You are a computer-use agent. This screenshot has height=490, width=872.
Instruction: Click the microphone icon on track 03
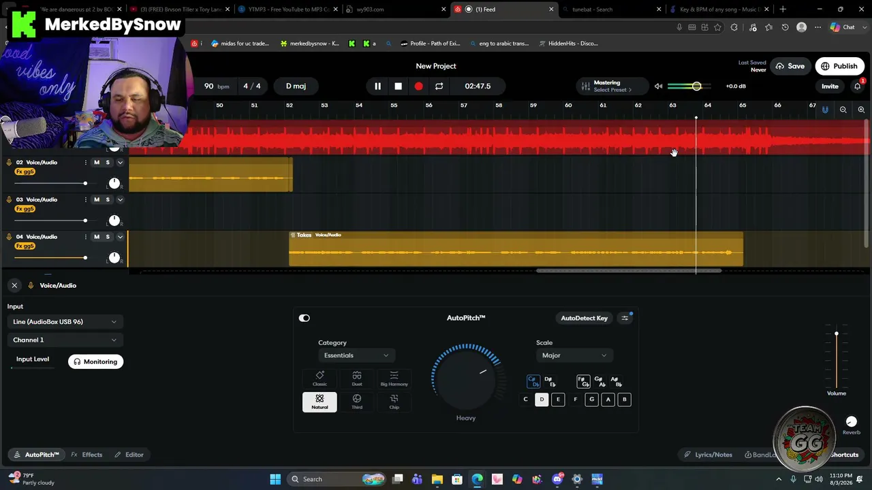(x=10, y=199)
